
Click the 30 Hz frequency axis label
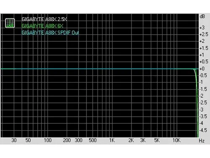coord(14,140)
